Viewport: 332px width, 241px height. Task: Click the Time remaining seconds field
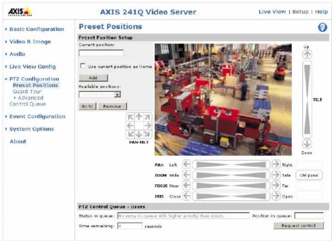(130, 226)
